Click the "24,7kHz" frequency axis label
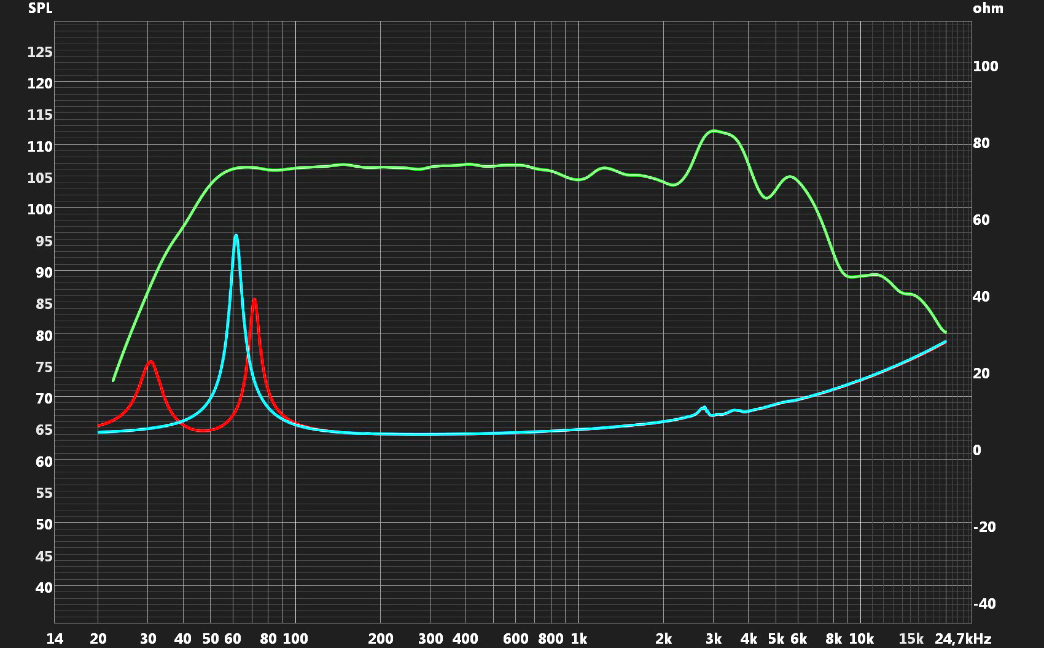This screenshot has height=648, width=1044. [x=963, y=639]
